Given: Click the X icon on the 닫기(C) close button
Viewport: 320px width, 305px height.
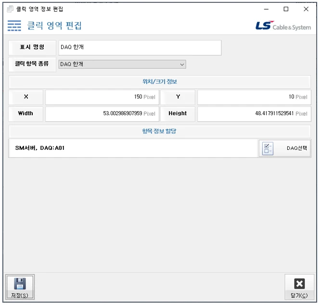Looking at the screenshot, I should (299, 283).
